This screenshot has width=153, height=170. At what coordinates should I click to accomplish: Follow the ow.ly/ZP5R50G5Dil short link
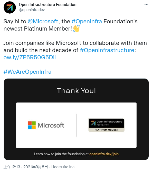coord(30,57)
